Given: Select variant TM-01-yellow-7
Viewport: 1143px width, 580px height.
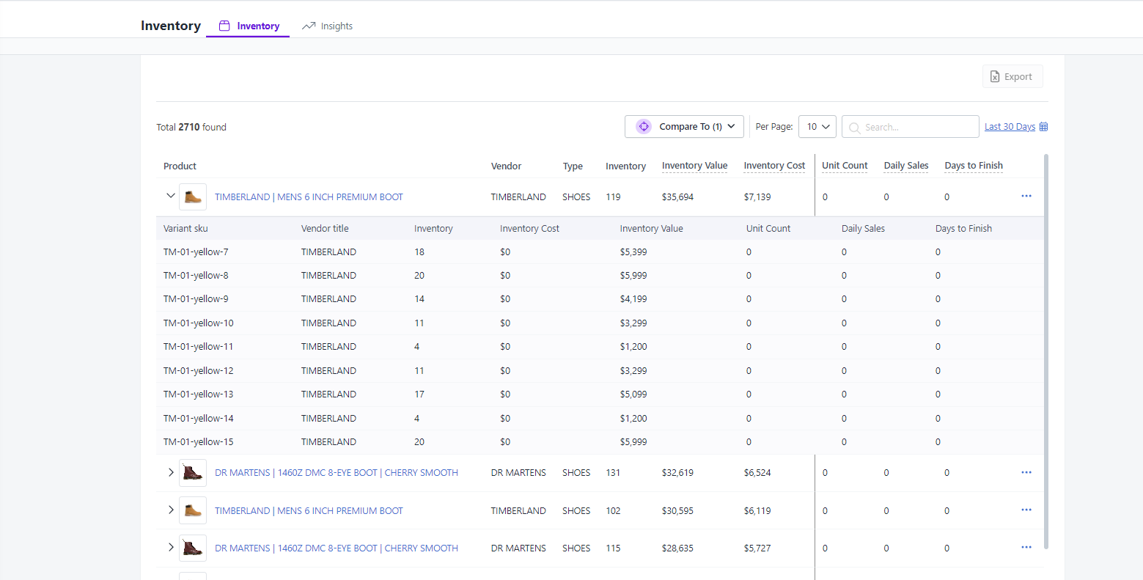Looking at the screenshot, I should click(x=196, y=252).
